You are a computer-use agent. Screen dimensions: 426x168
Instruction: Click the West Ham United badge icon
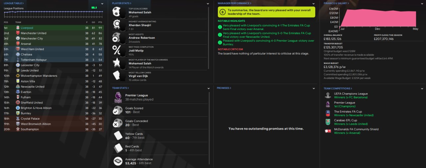pos(17,49)
